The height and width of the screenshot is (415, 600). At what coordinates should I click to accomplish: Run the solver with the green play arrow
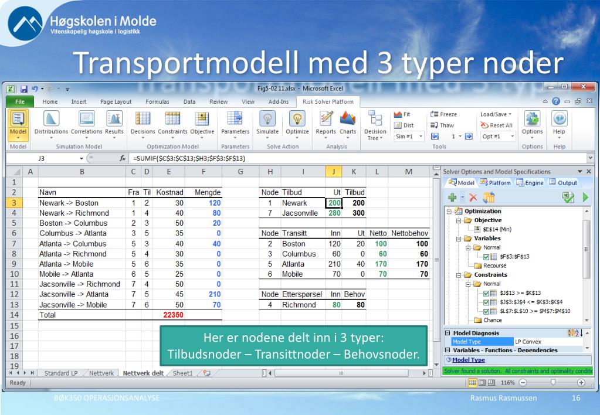click(585, 198)
